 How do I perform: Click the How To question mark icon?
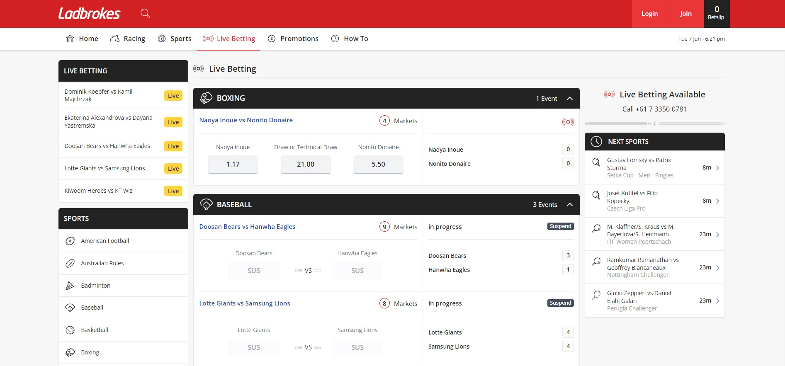point(335,39)
